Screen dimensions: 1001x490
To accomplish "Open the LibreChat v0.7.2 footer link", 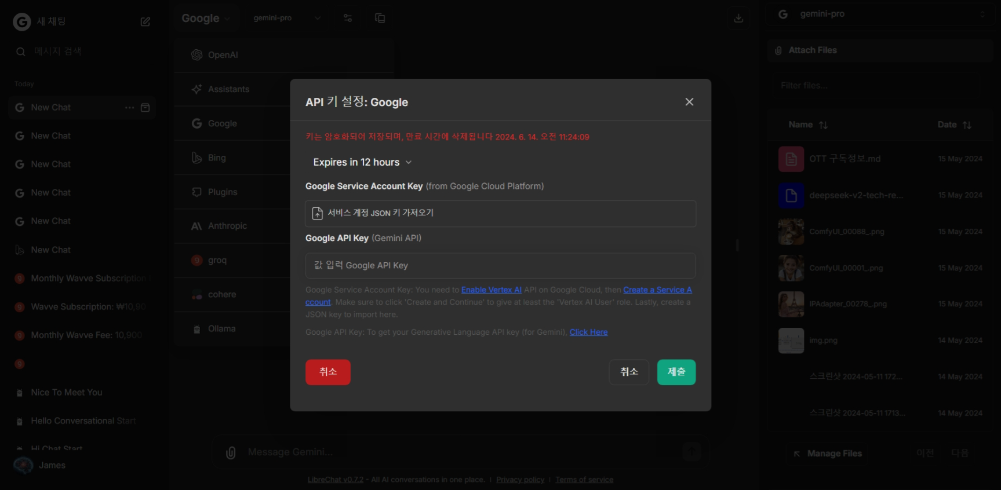I will pyautogui.click(x=336, y=480).
